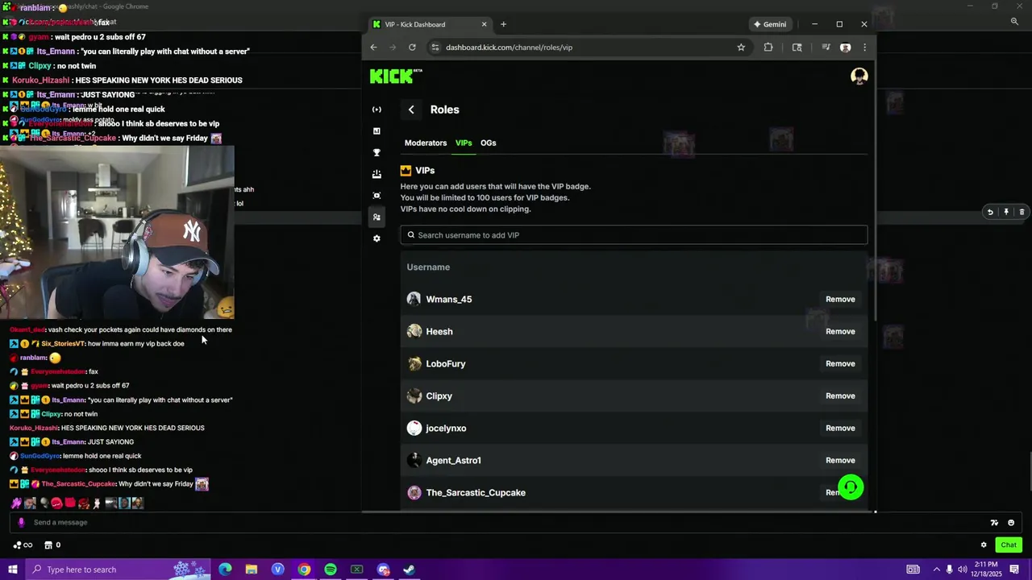1032x580 pixels.
Task: Bookmark this page with the star icon
Action: pos(741,48)
